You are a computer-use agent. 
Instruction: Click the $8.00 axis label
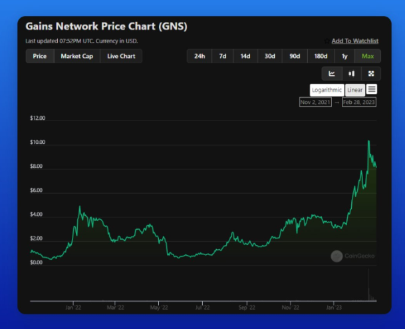[x=36, y=166]
